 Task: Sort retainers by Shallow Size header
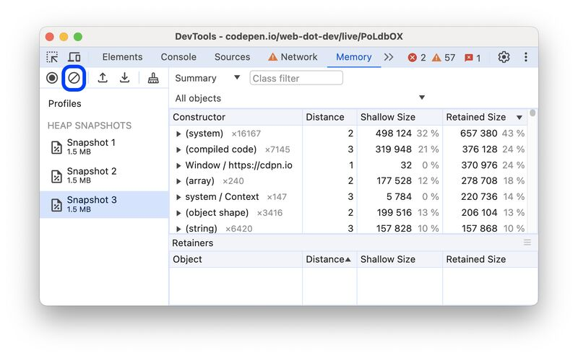400,259
